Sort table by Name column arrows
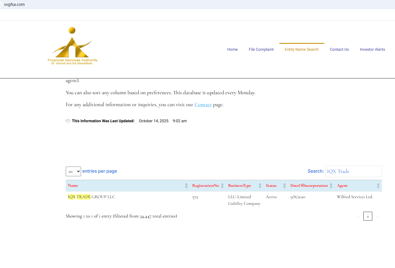The width and height of the screenshot is (395, 268). pos(186,186)
